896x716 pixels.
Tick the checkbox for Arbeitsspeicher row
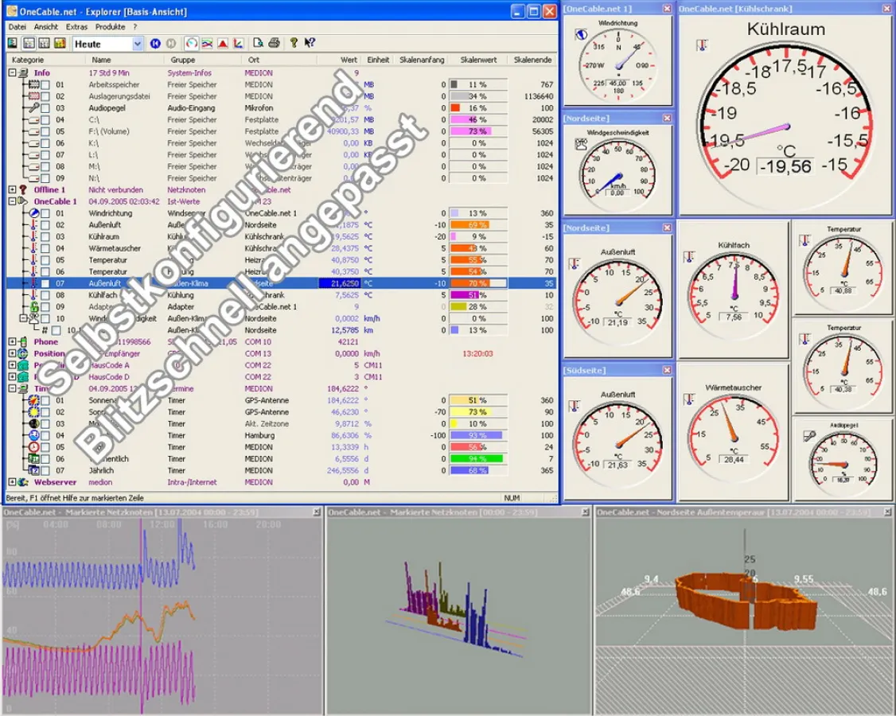(x=45, y=84)
